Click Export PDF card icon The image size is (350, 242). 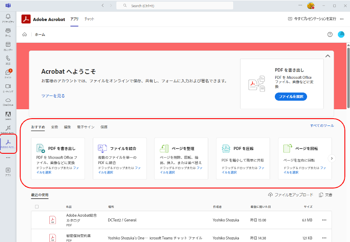point(41,148)
